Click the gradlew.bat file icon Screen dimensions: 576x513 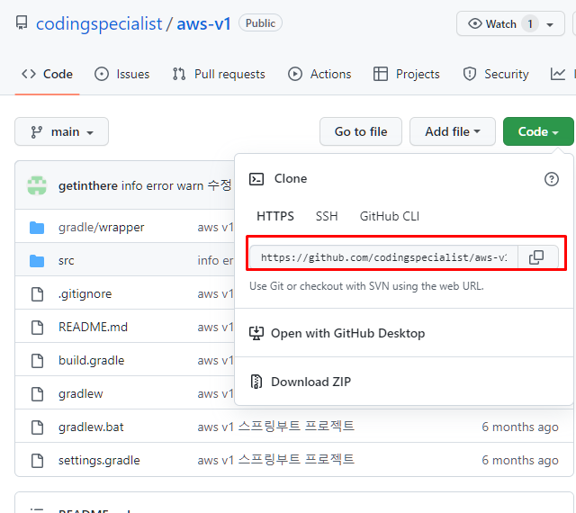coord(37,427)
